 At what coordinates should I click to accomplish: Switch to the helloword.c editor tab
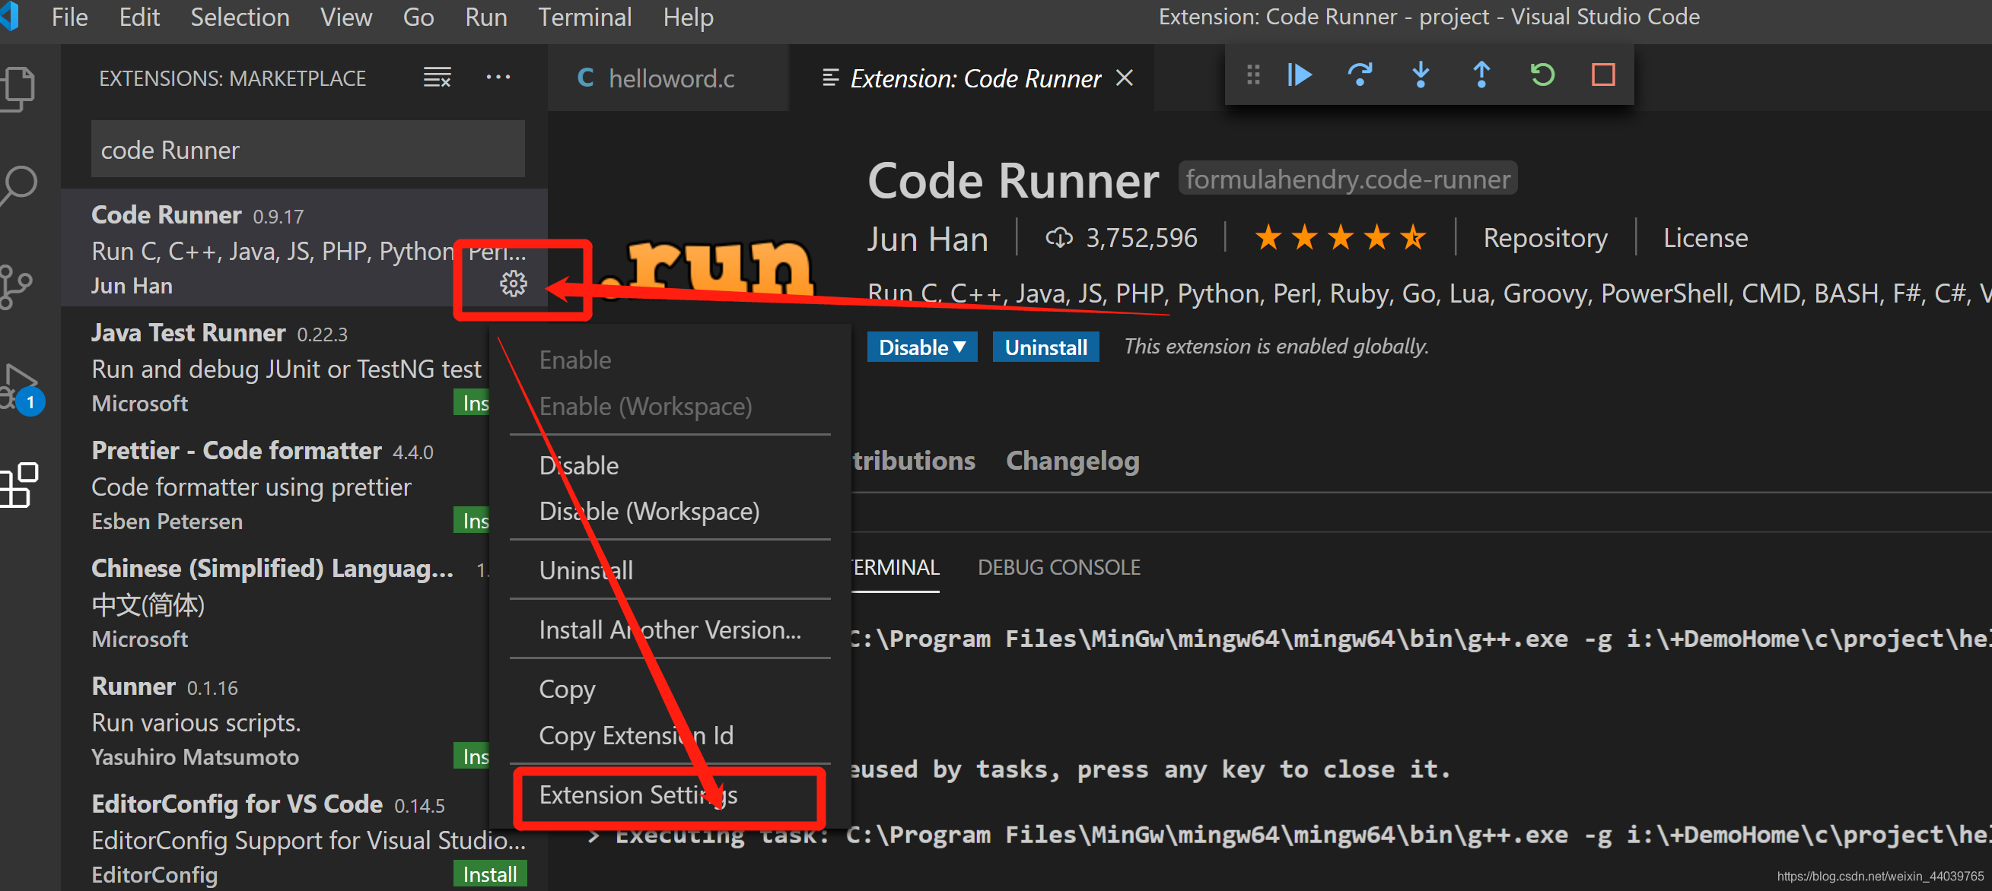point(670,78)
